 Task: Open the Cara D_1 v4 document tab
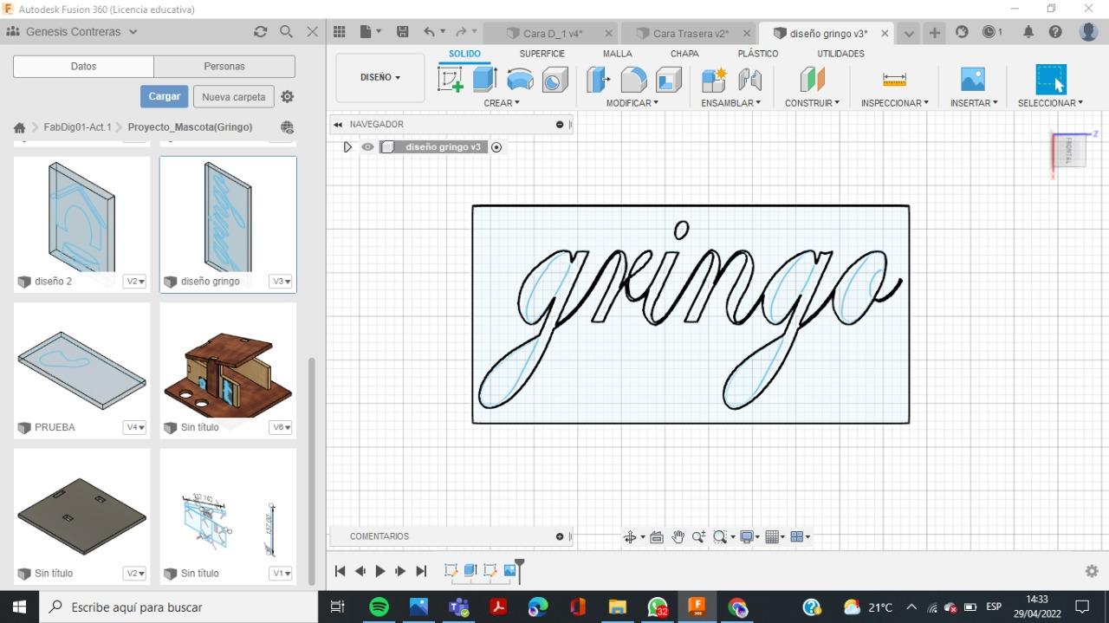(553, 34)
